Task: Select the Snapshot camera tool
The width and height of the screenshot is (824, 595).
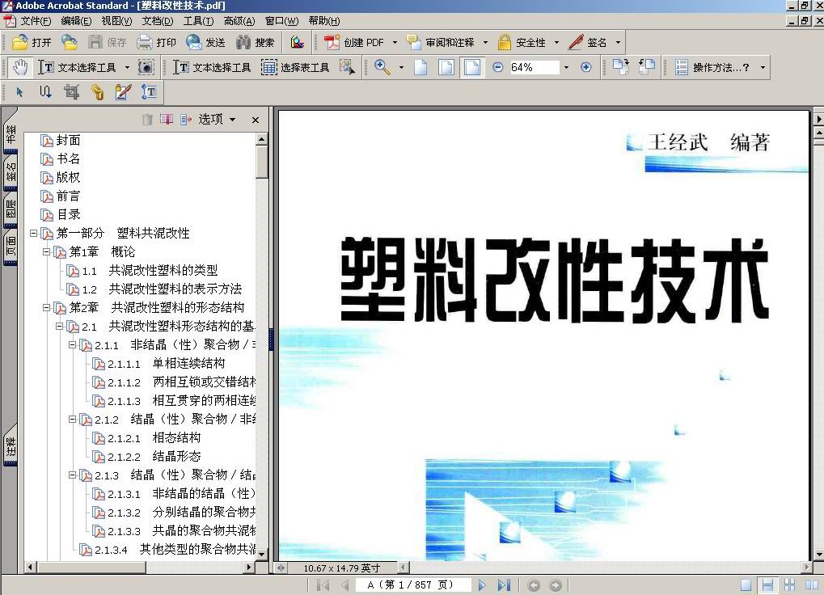Action: (146, 67)
